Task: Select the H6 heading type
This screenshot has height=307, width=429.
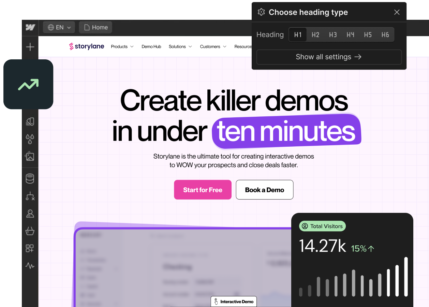Action: (x=385, y=35)
